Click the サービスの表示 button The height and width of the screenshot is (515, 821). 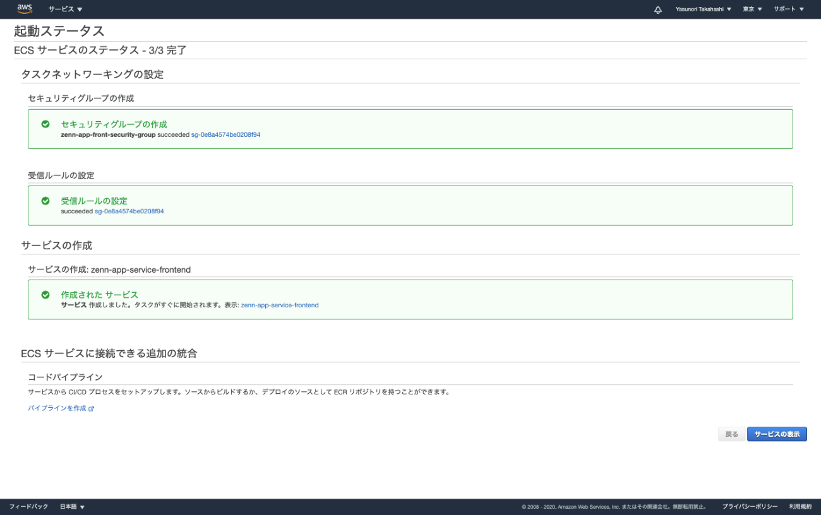point(777,434)
